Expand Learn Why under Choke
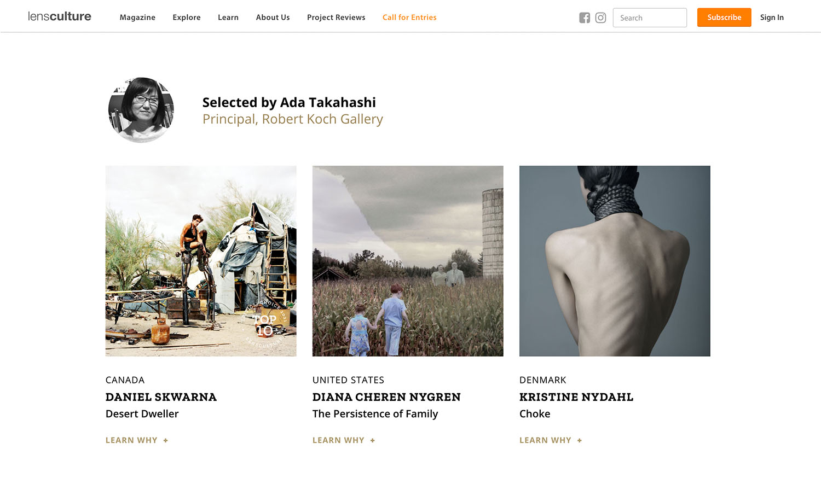 point(551,440)
